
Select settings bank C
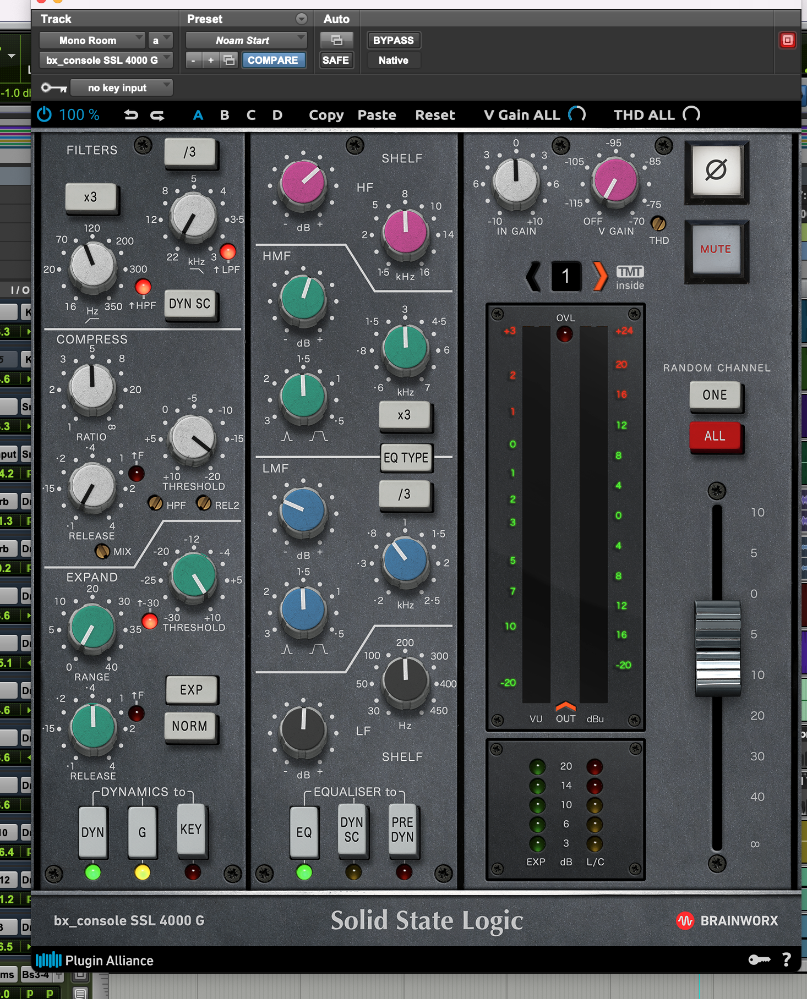click(x=251, y=115)
